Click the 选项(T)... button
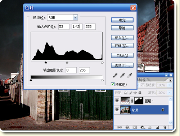This screenshot has width=180, height=136. (x=122, y=65)
